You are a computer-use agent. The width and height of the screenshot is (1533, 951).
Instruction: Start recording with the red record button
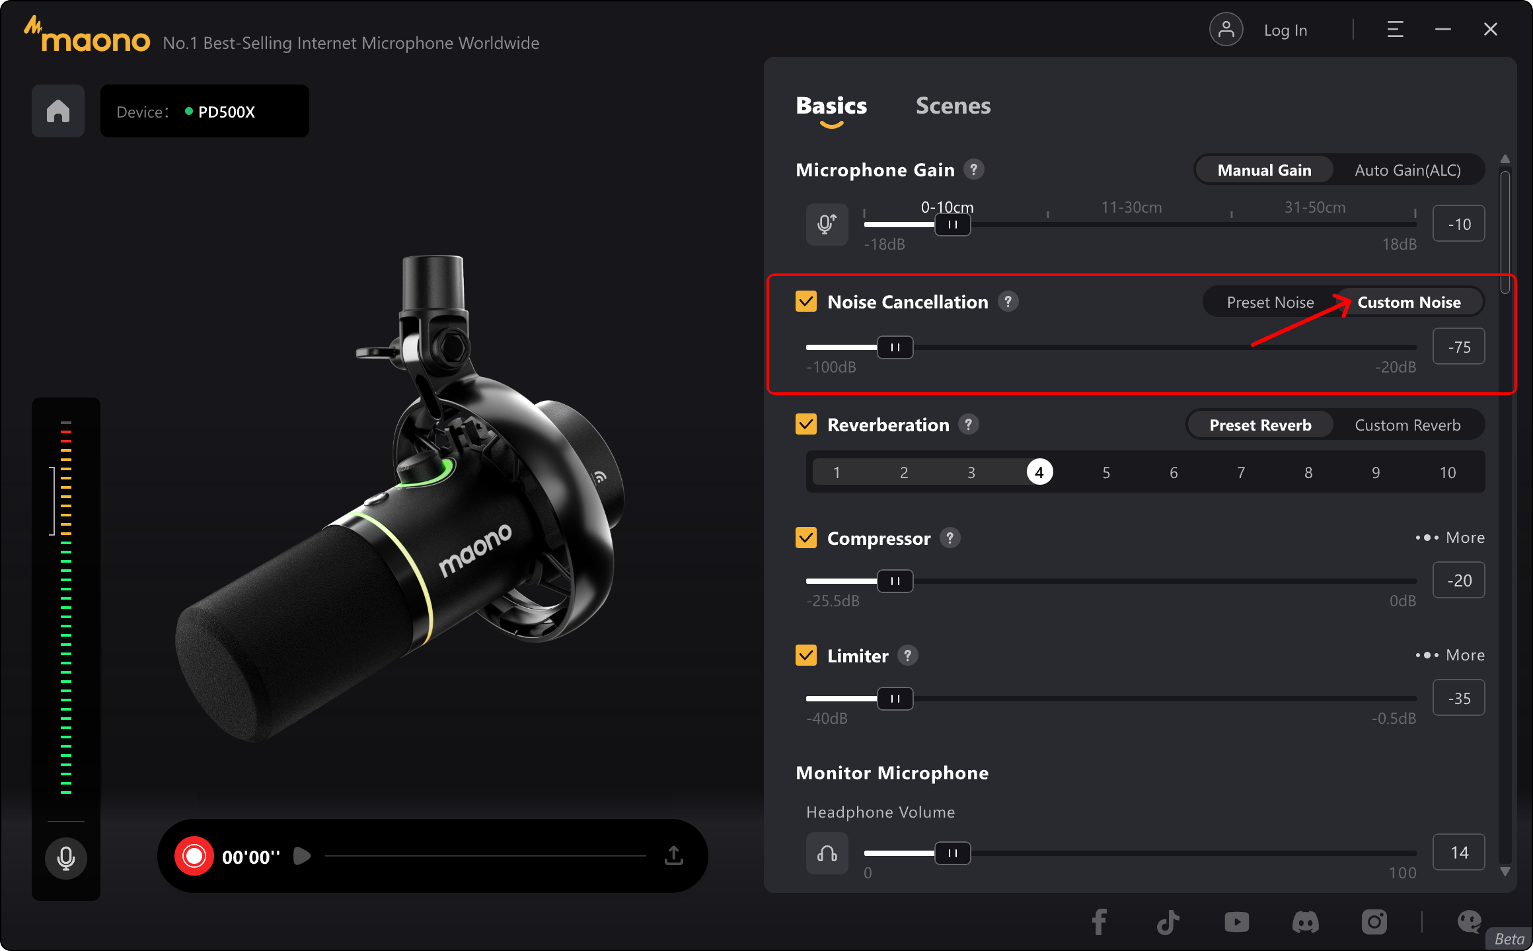pos(194,856)
